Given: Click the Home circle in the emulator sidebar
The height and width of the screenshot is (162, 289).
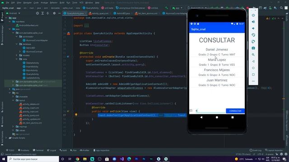Looking at the screenshot, I should (253, 68).
